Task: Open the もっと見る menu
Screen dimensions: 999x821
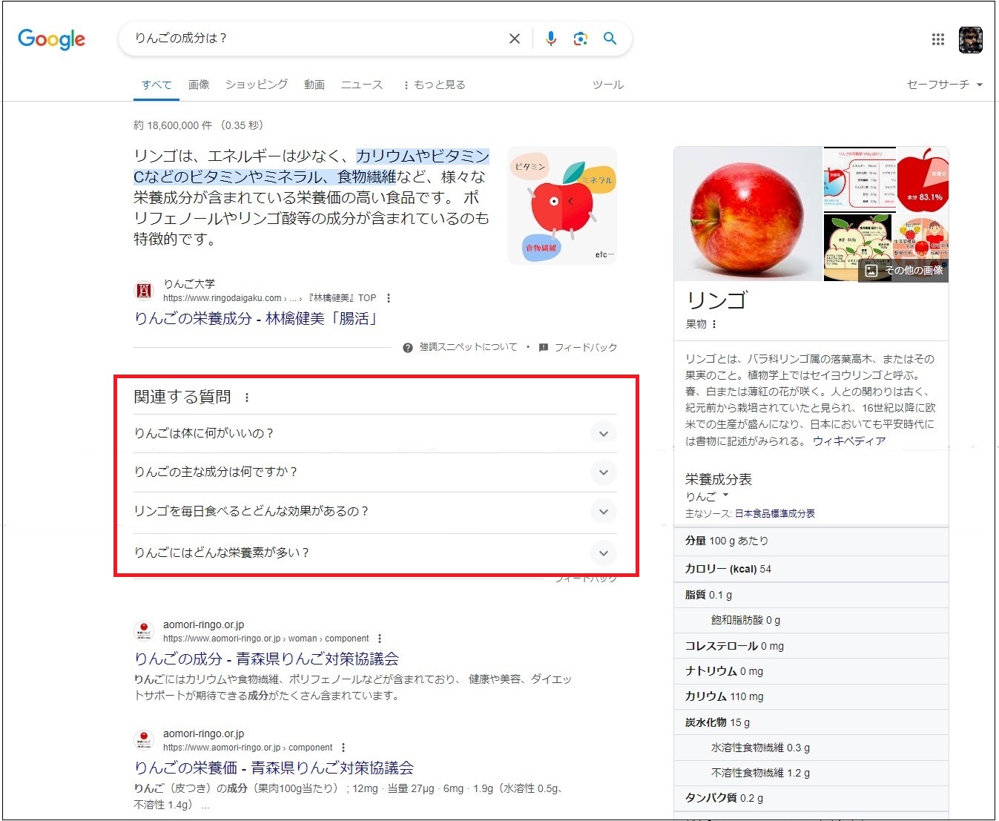Action: [x=434, y=85]
